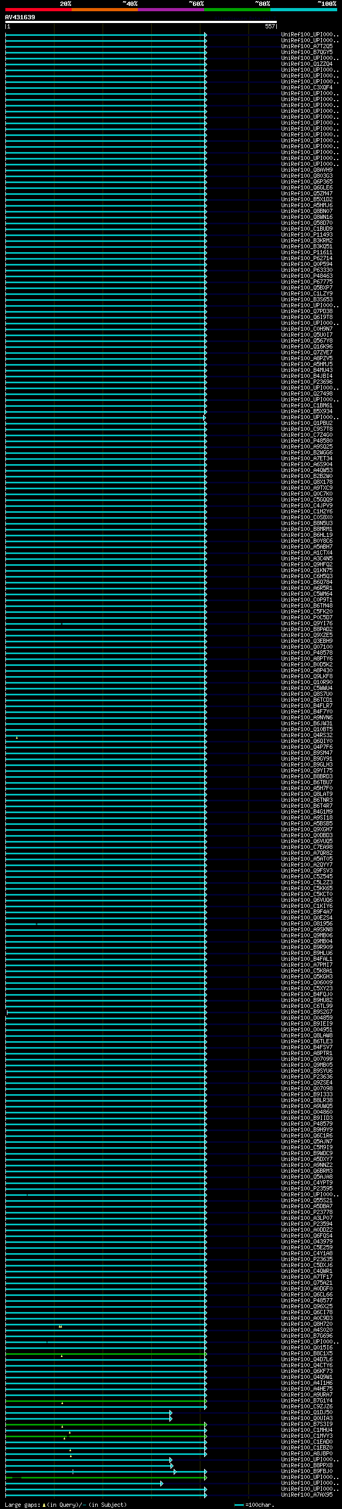Image resolution: width=342 pixels, height=1509 pixels.
Task: Click the red 20% identity legend bar
Action: click(38, 10)
